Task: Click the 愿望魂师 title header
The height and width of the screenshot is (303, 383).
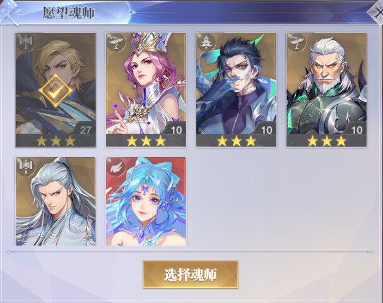Action: 69,13
